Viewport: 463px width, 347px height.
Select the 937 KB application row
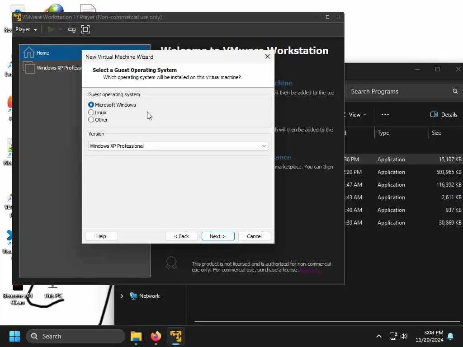(404, 210)
